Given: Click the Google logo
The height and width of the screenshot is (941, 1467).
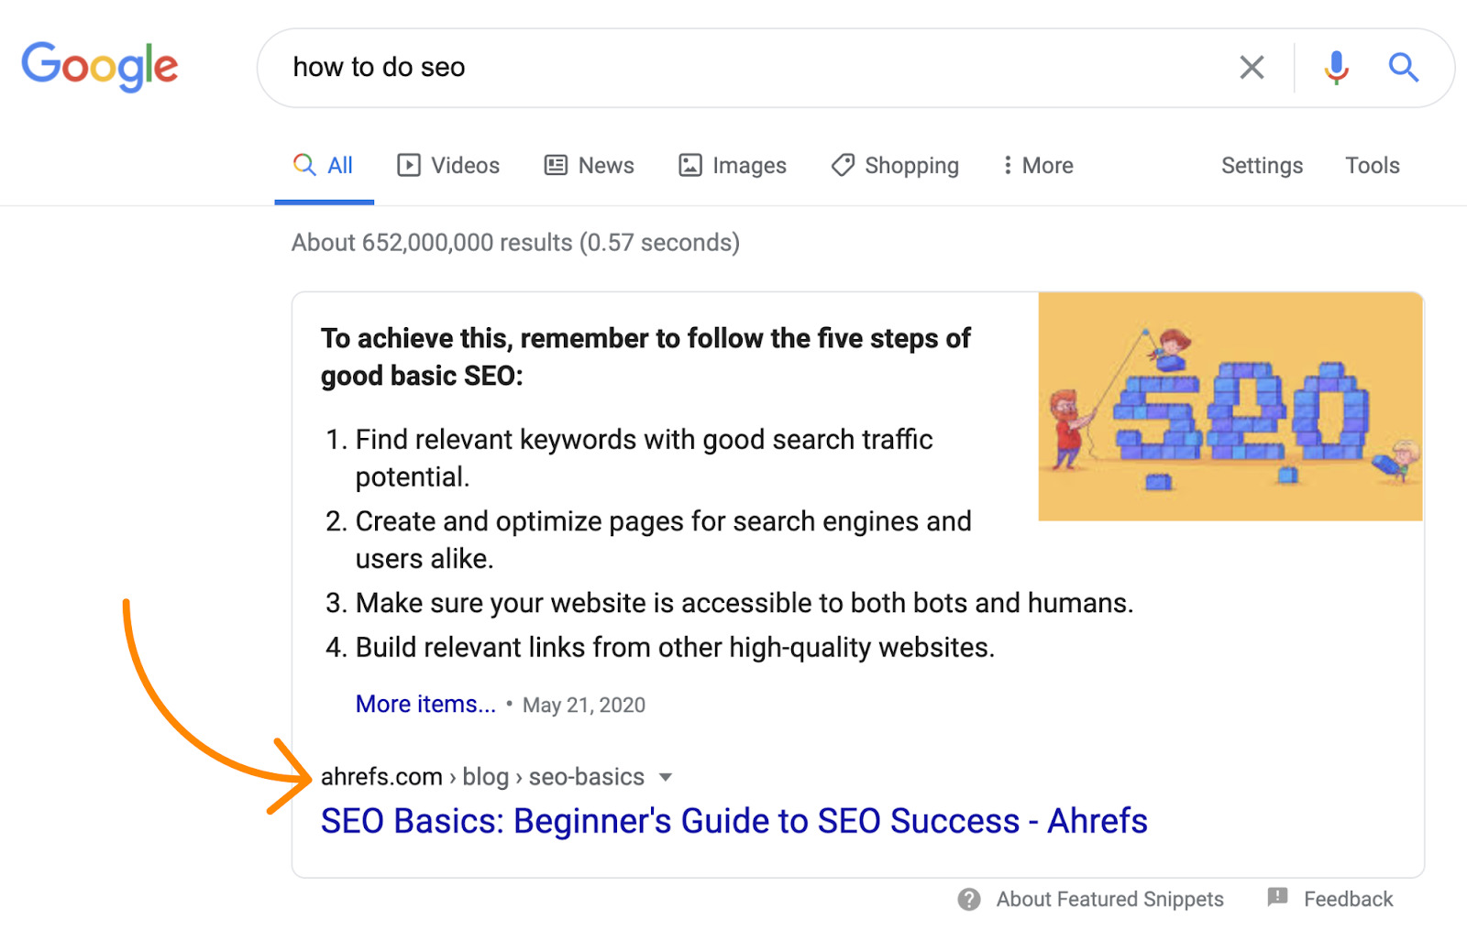Looking at the screenshot, I should coord(99,65).
